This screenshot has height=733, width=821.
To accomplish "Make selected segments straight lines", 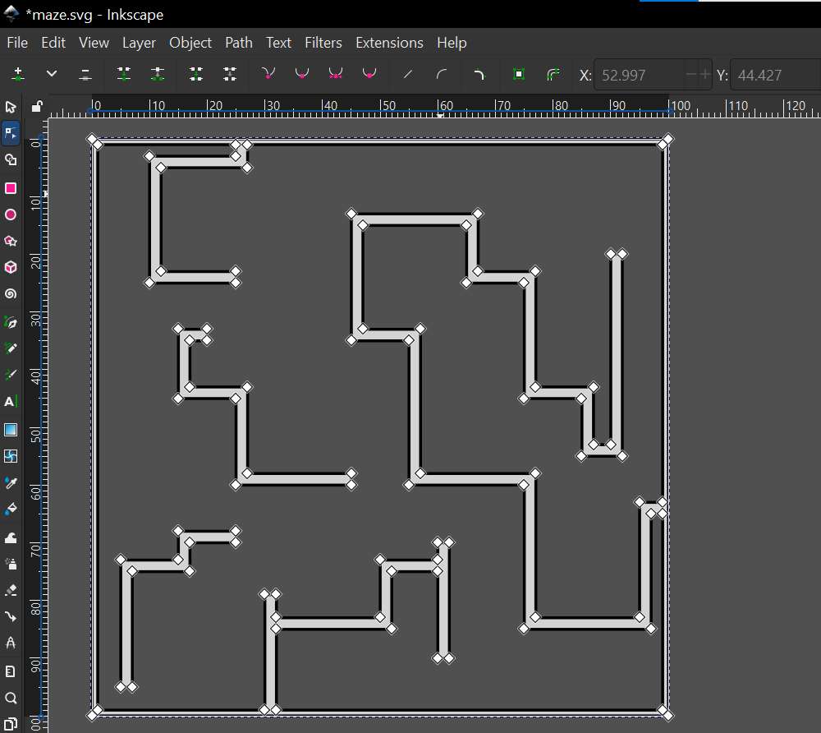I will (408, 75).
